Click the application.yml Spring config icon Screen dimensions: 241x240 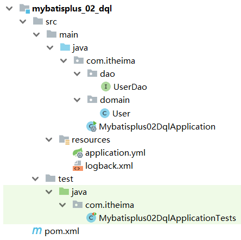coord(78,152)
